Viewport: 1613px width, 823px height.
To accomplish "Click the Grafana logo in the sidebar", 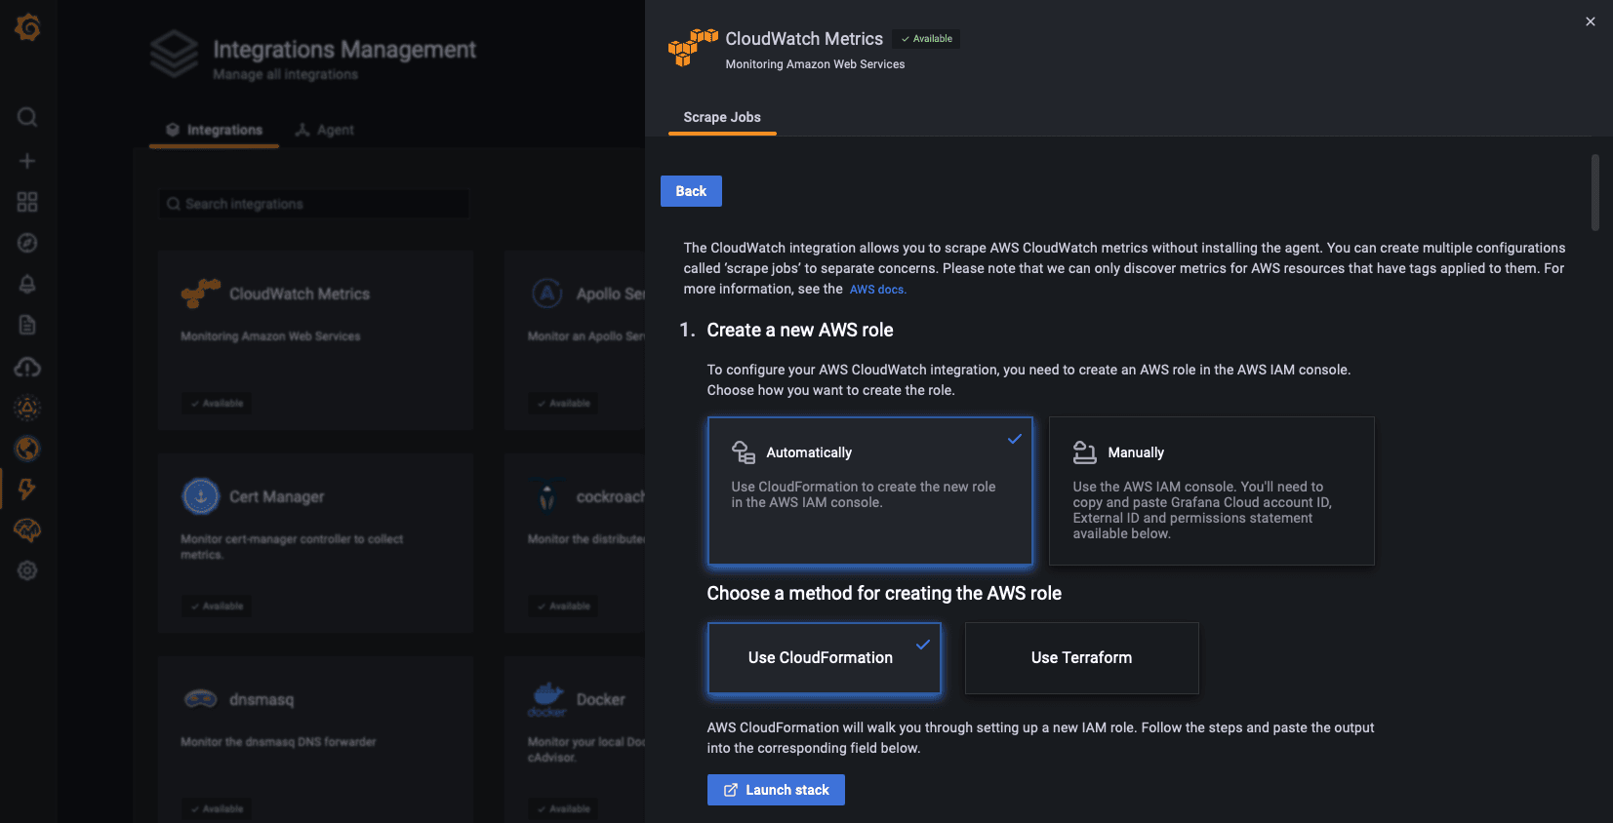I will 27,27.
